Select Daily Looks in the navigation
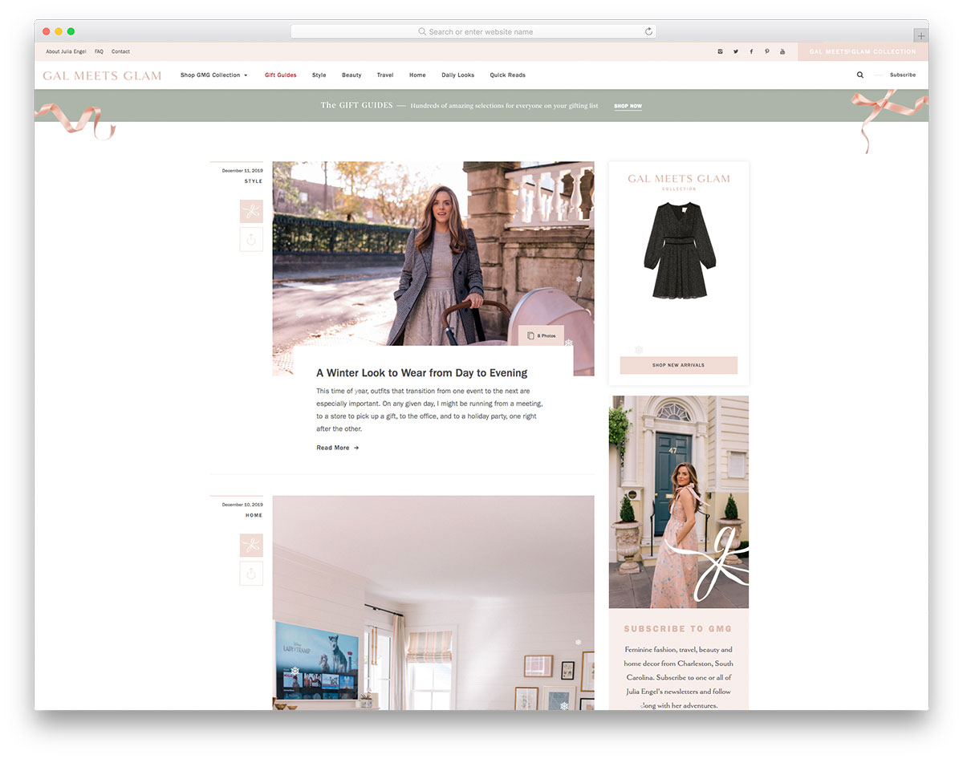The height and width of the screenshot is (759, 963). coord(457,75)
